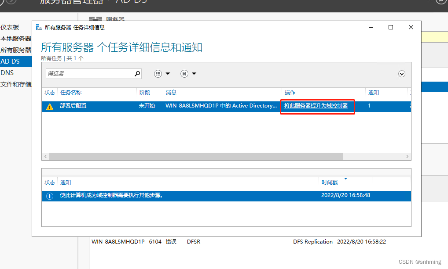Sort tasks by 消息 column header

(x=171, y=92)
